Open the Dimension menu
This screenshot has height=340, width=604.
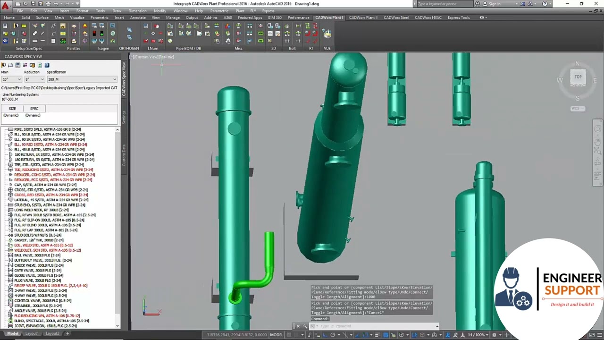tap(137, 11)
